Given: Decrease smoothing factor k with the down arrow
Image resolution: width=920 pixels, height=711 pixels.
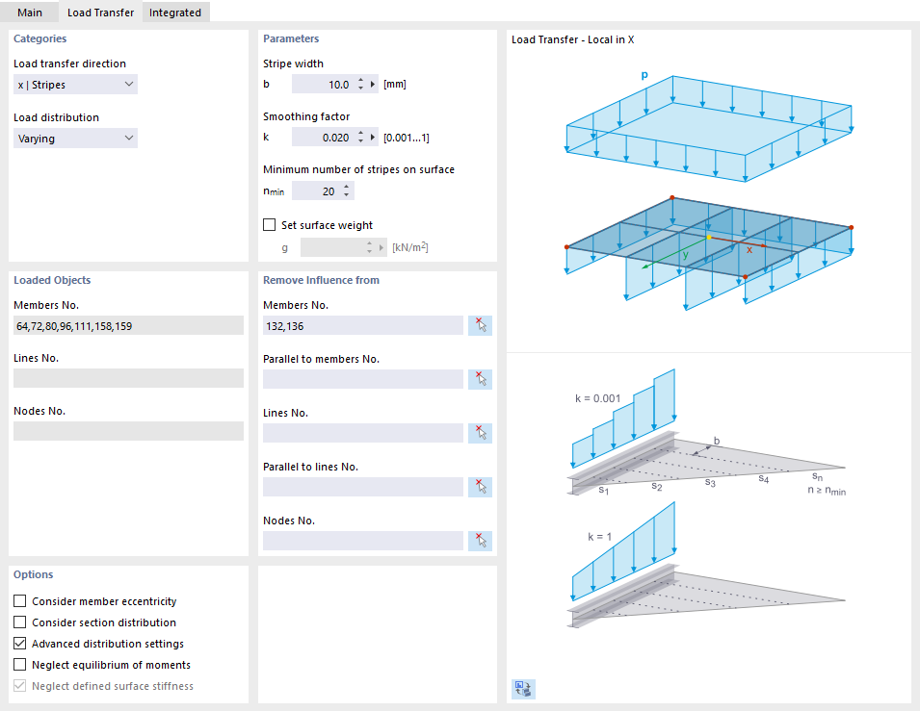Looking at the screenshot, I should point(361,140).
